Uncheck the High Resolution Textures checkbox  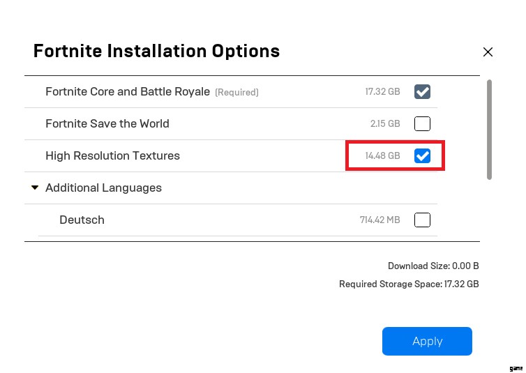(x=422, y=156)
